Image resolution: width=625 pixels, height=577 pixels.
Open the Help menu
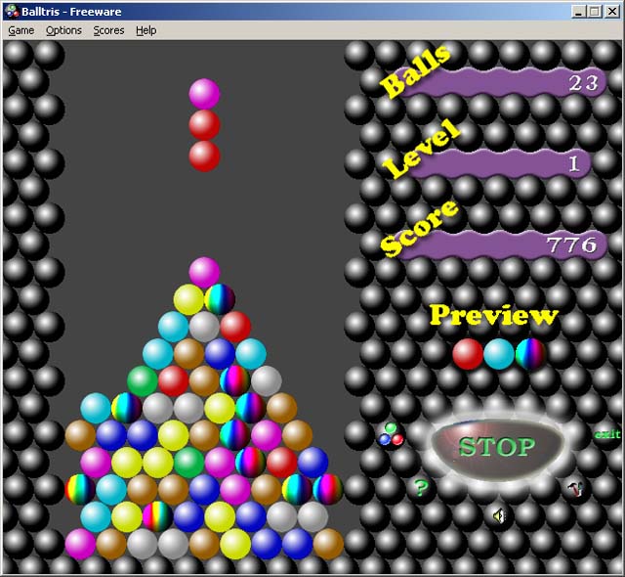click(146, 30)
